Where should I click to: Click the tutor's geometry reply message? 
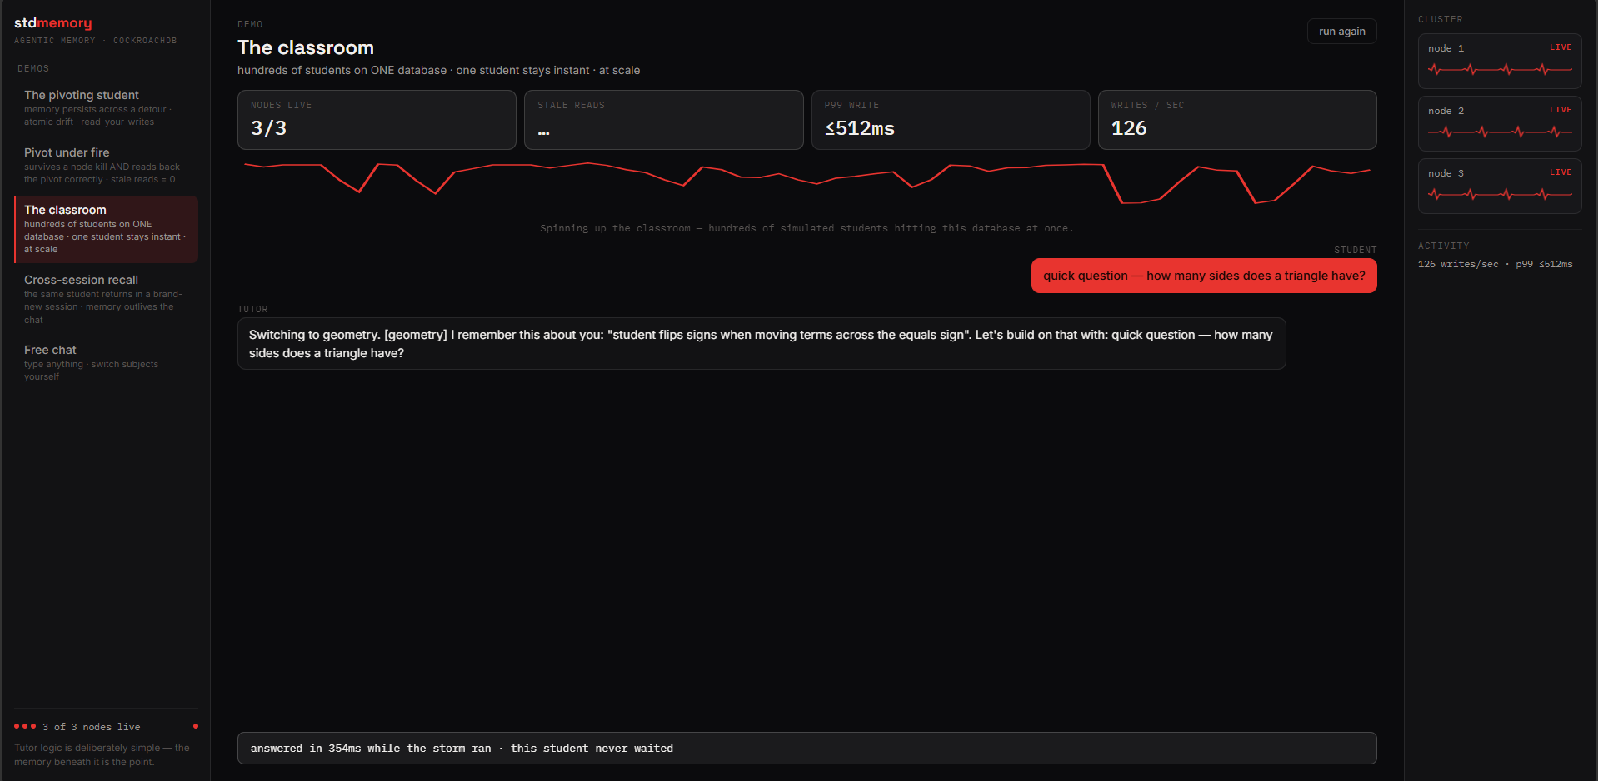(762, 344)
